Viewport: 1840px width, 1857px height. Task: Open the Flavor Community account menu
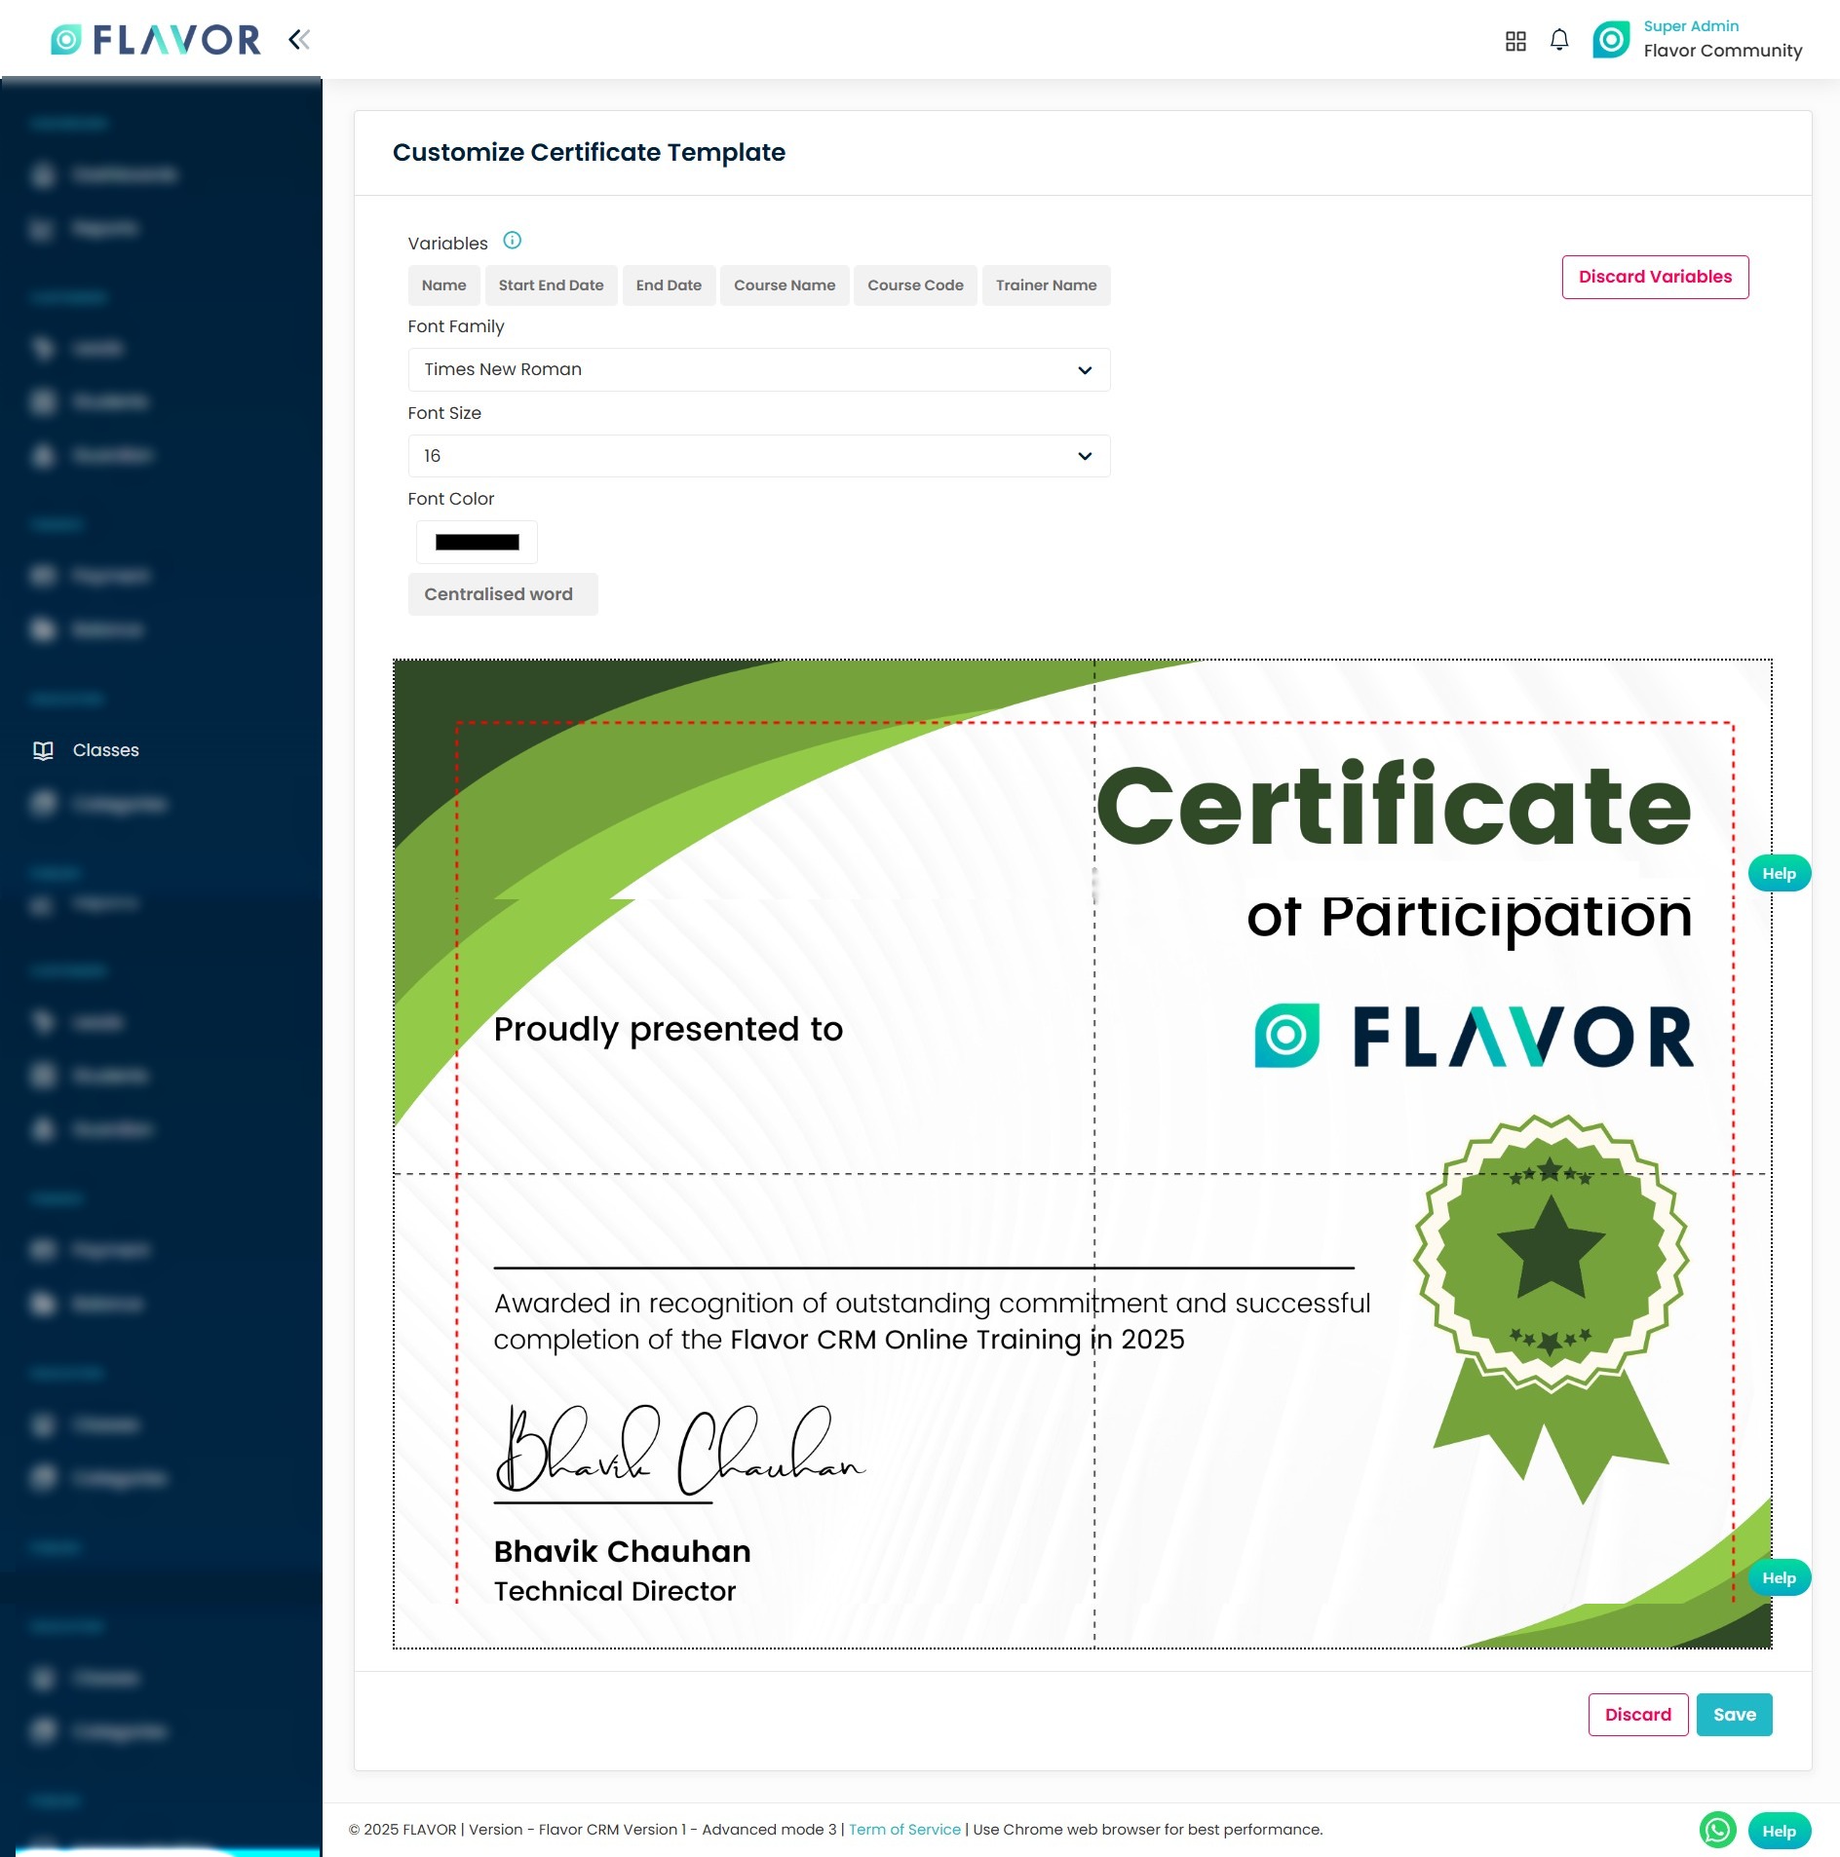[1722, 51]
